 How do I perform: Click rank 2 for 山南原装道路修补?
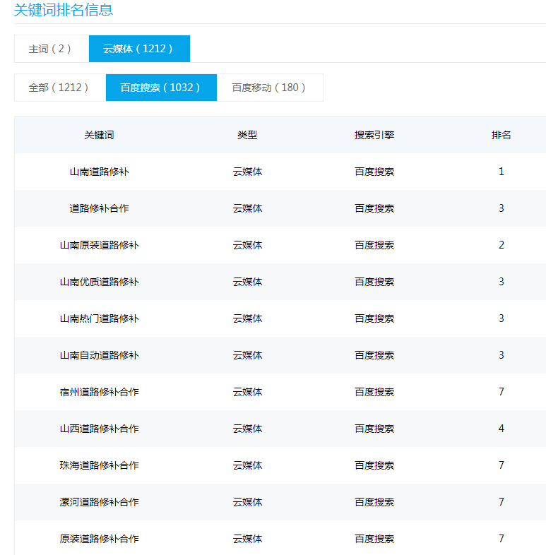501,245
